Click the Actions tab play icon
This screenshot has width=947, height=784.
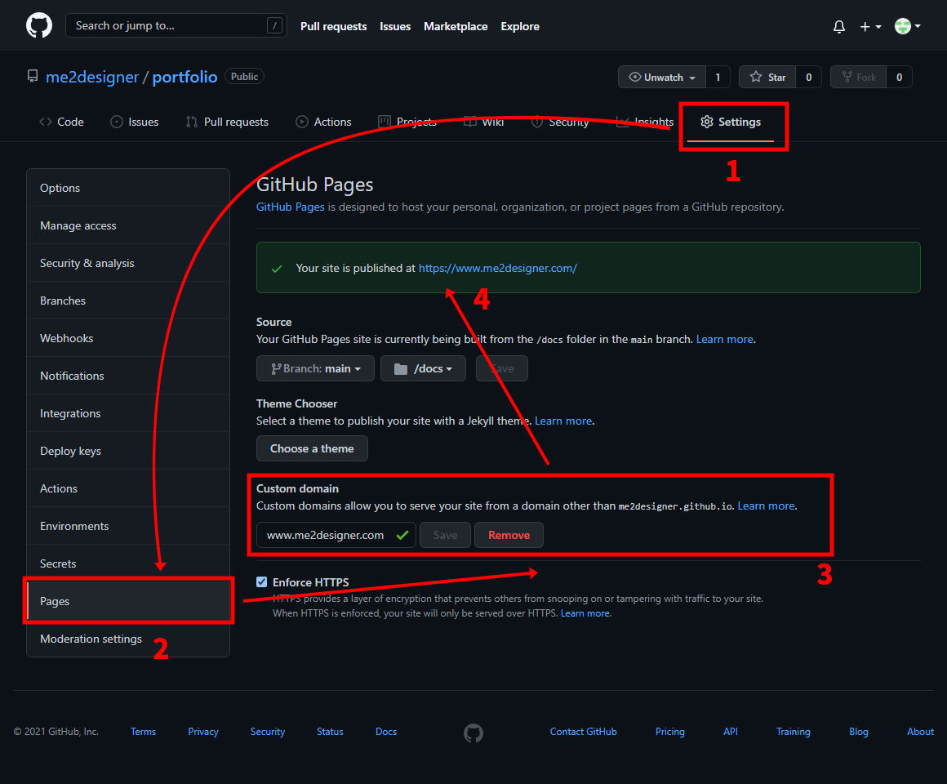(x=301, y=122)
